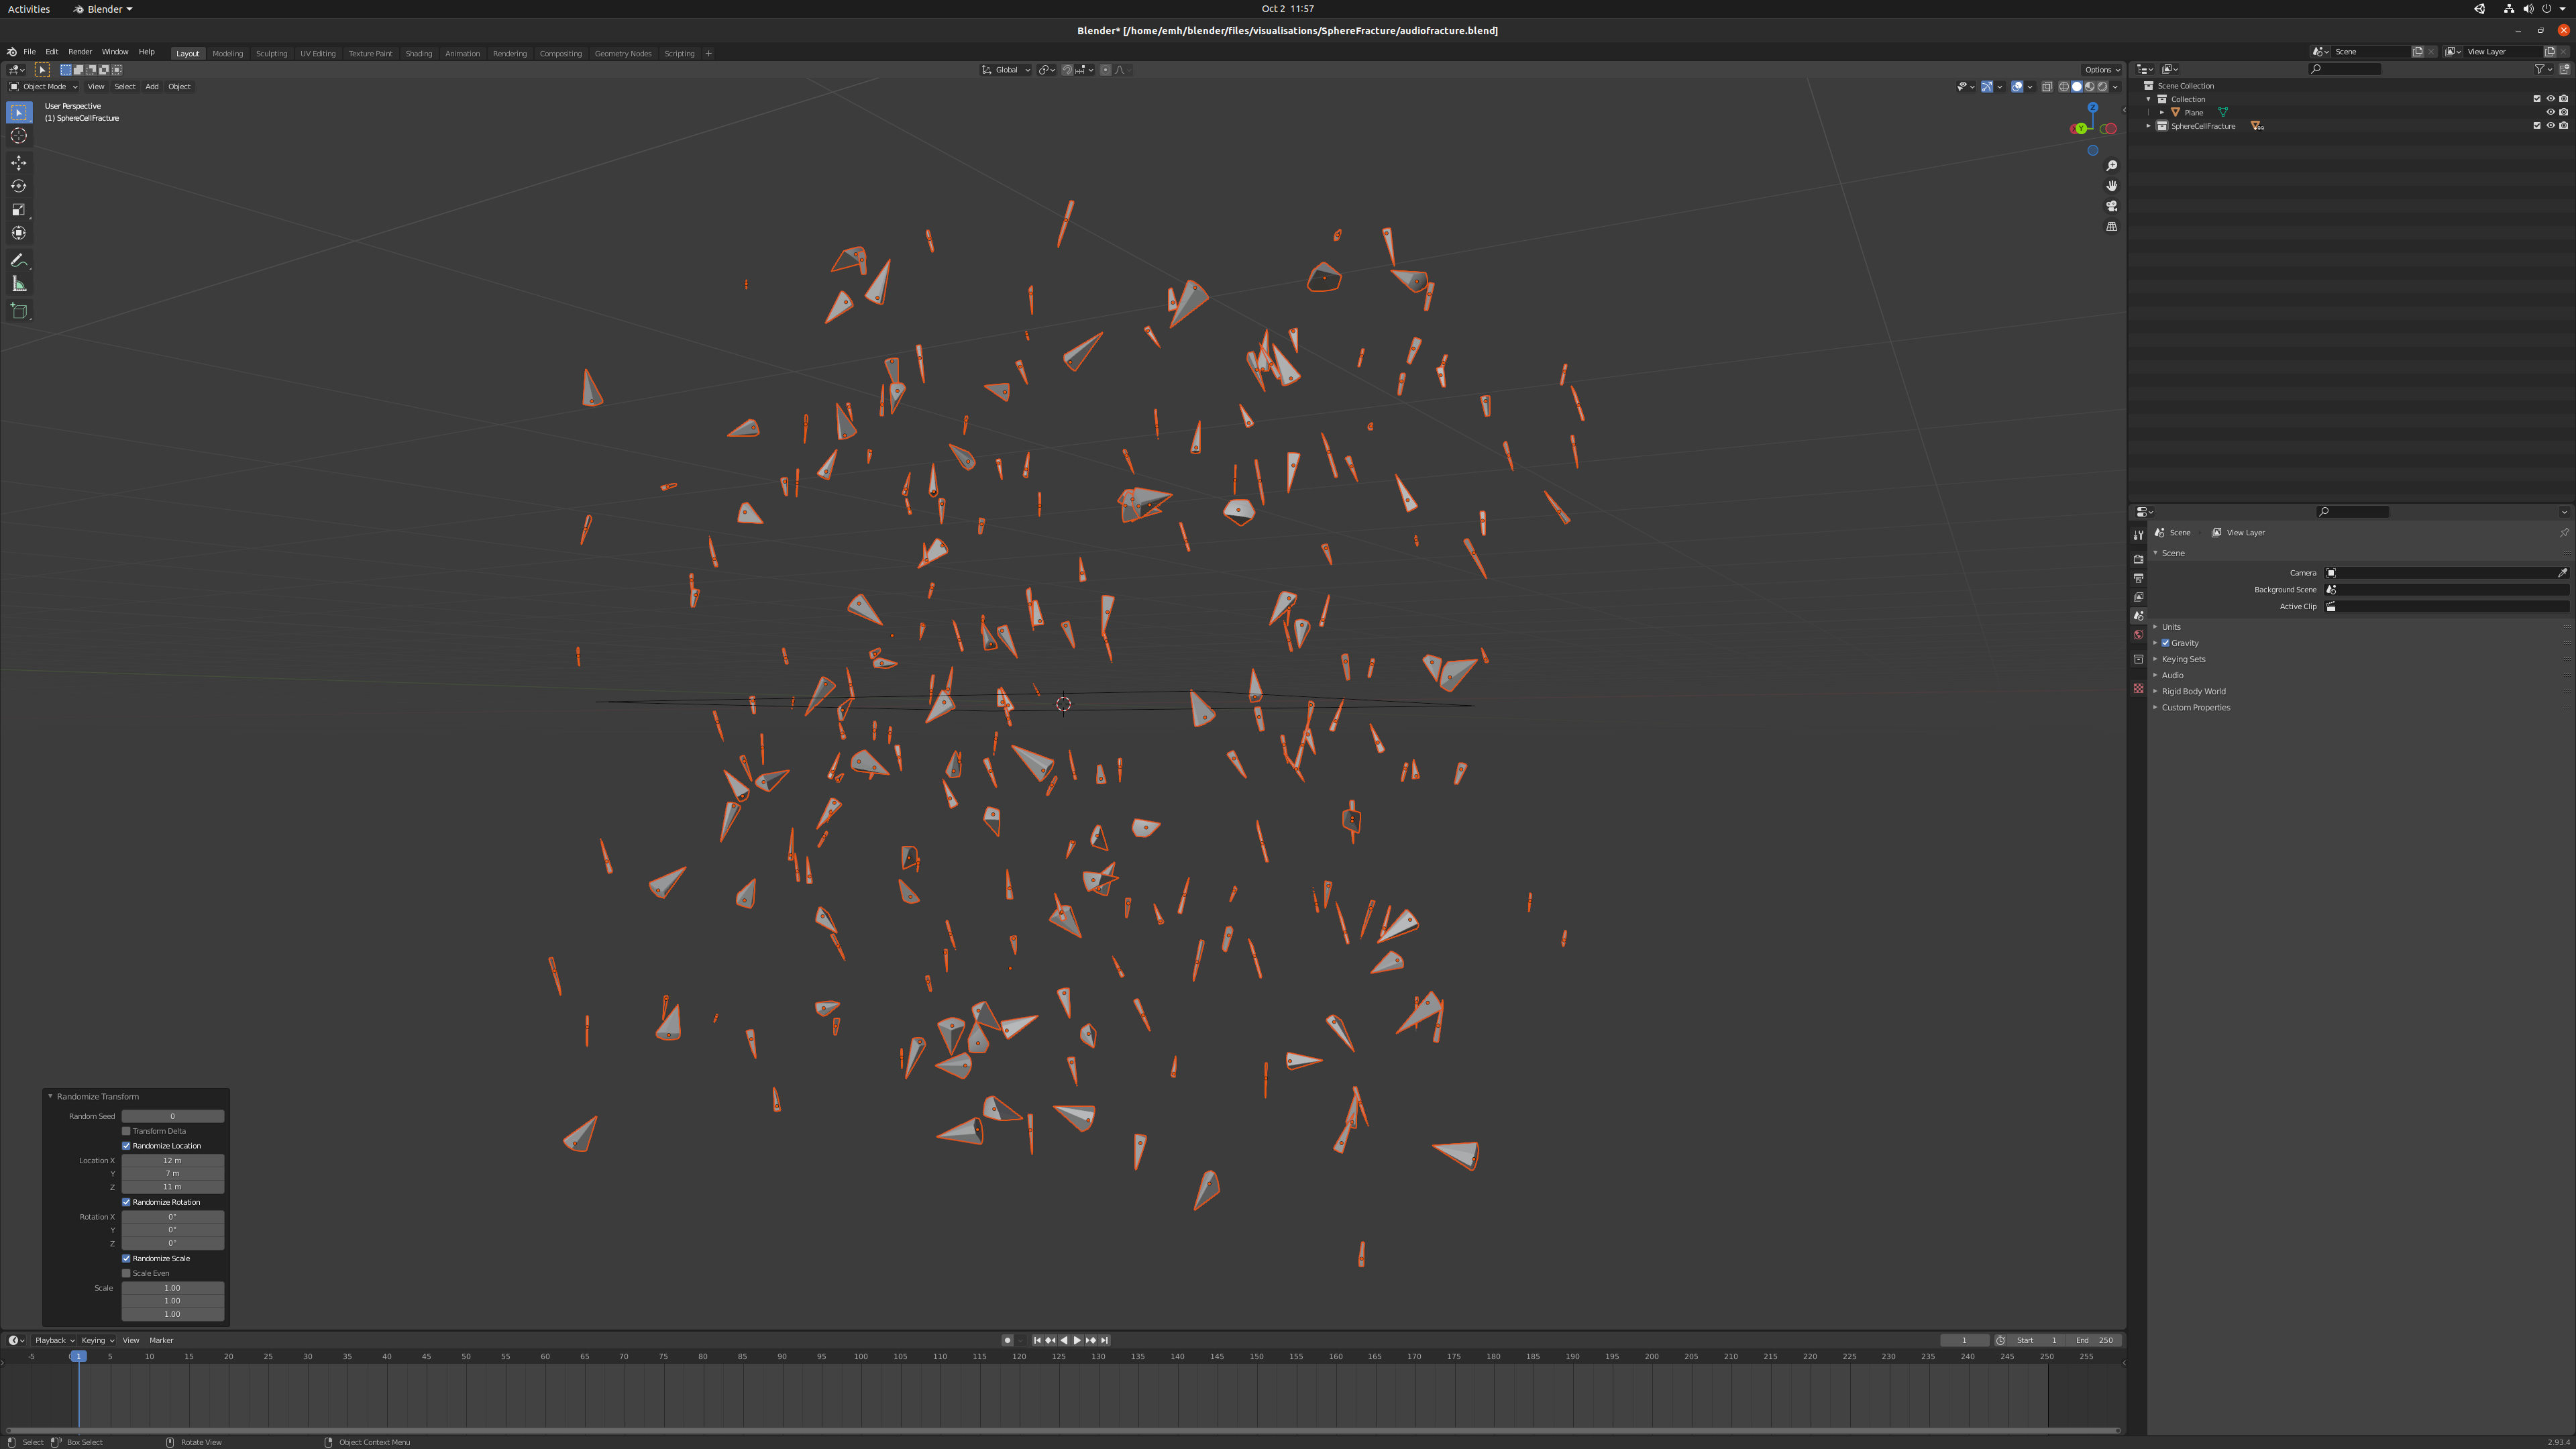Play the animation forward
2576x1449 pixels.
(1077, 1340)
